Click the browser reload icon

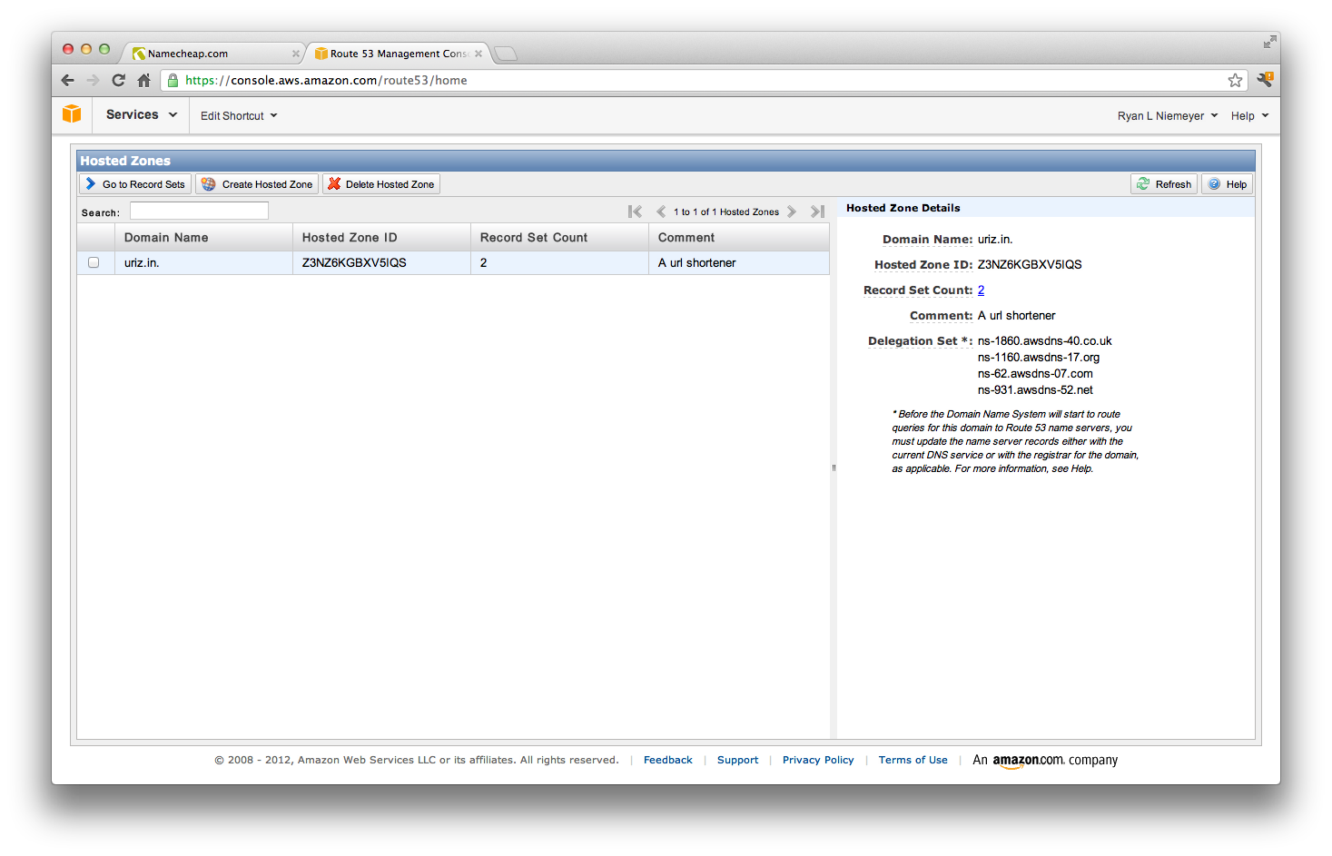118,80
